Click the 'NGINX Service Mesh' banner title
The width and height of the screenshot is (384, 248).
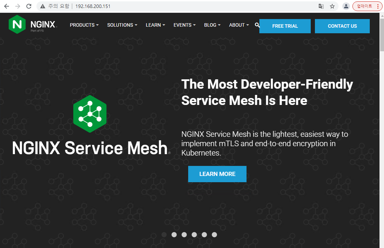pyautogui.click(x=90, y=148)
